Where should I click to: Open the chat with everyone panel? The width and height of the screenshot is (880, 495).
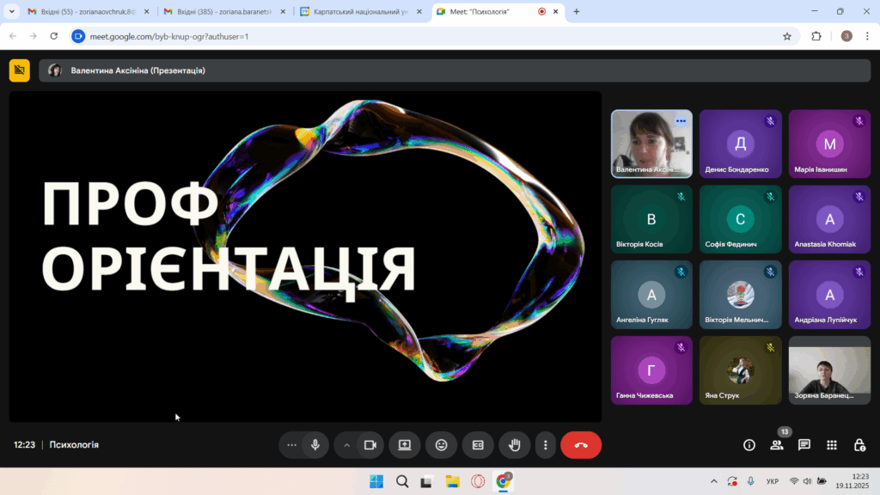[x=804, y=445]
